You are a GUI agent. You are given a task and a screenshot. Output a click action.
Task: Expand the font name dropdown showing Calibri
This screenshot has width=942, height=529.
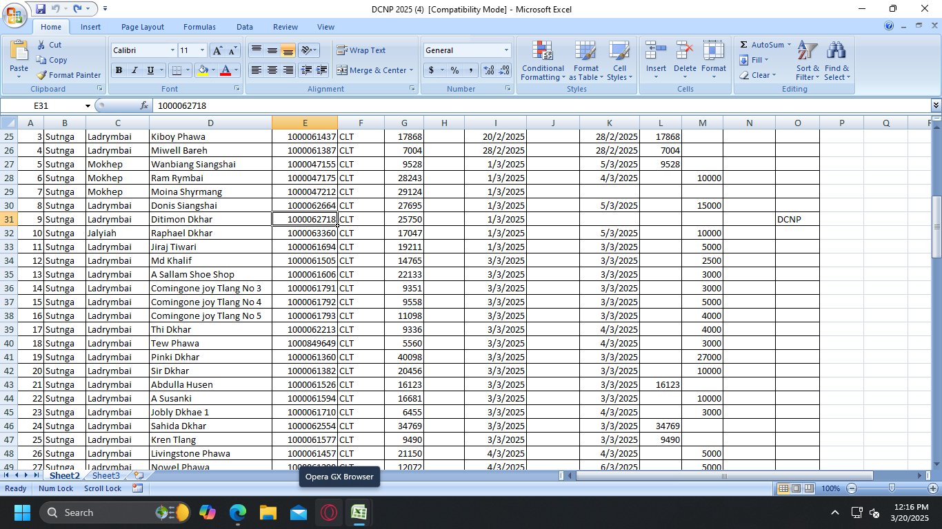[x=172, y=50]
